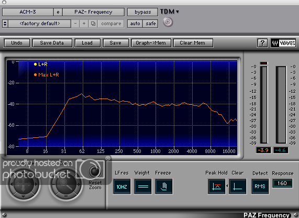The width and height of the screenshot is (299, 218).
Task: Click the Freeze hand icon
Action: (x=164, y=187)
